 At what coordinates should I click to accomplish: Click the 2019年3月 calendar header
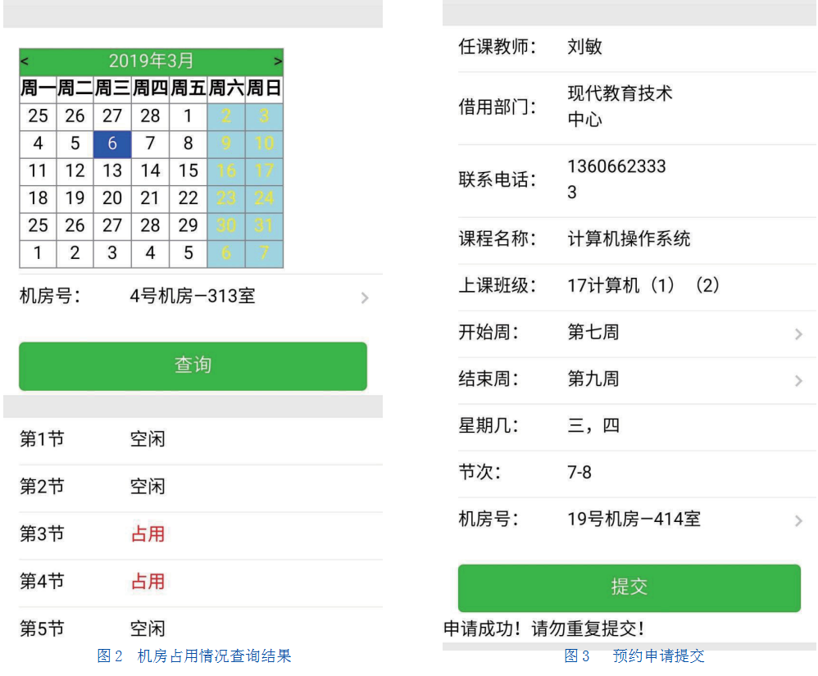pos(152,61)
